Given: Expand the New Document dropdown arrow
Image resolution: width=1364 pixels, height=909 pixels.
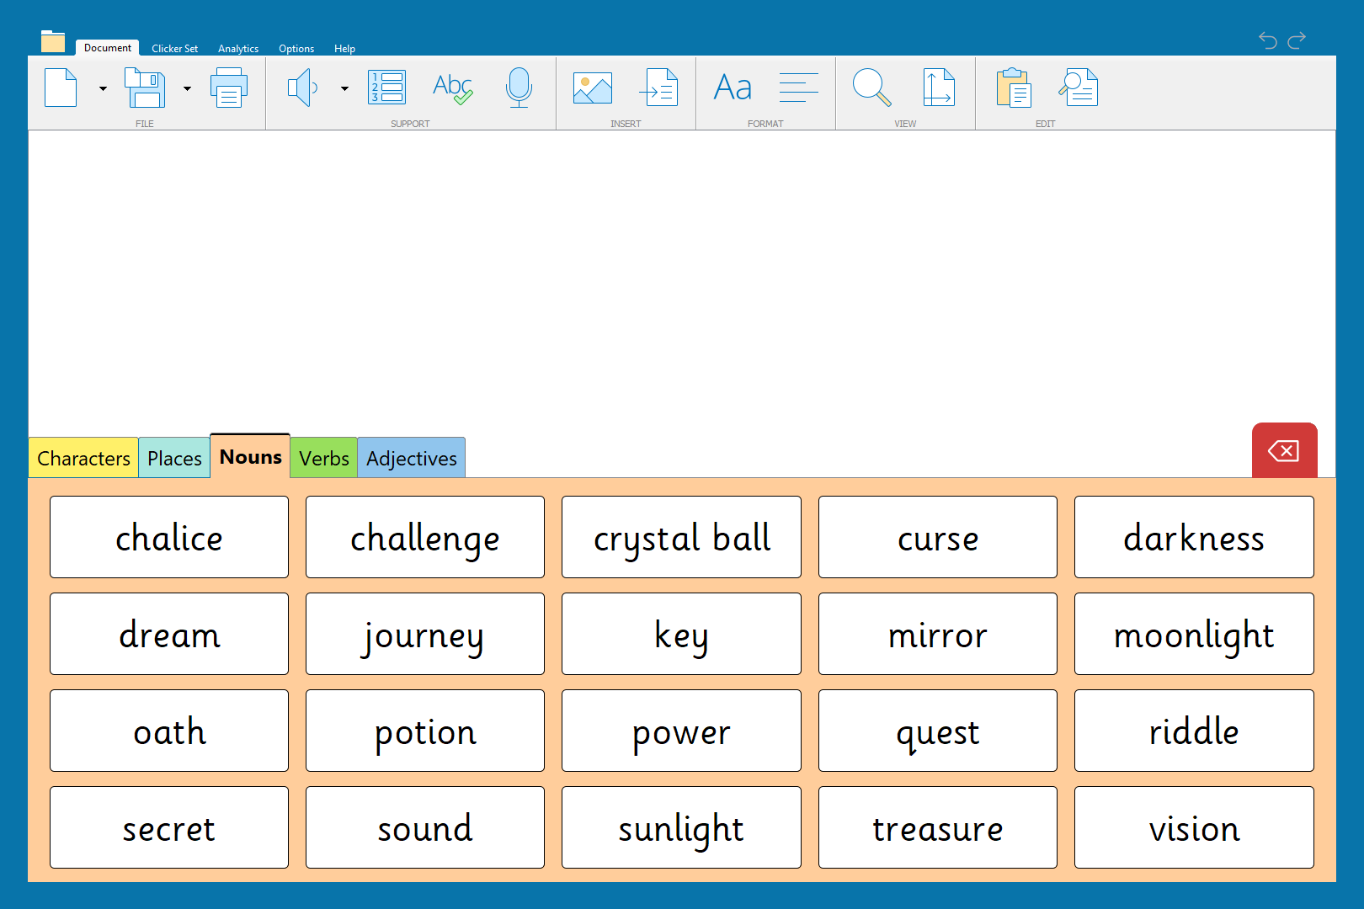Looking at the screenshot, I should 103,88.
